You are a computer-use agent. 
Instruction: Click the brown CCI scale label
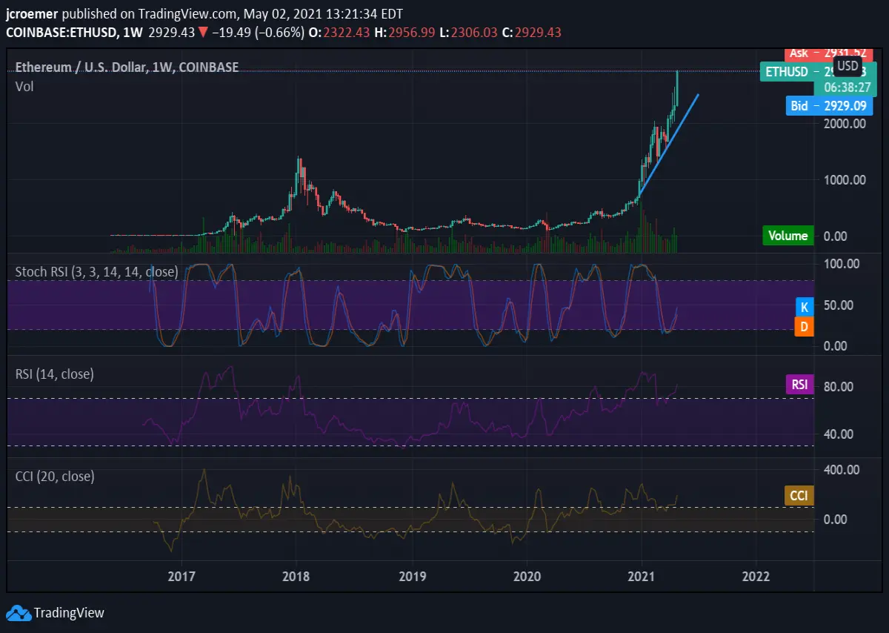(x=799, y=495)
